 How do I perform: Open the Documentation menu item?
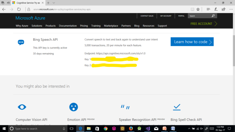[68, 26]
